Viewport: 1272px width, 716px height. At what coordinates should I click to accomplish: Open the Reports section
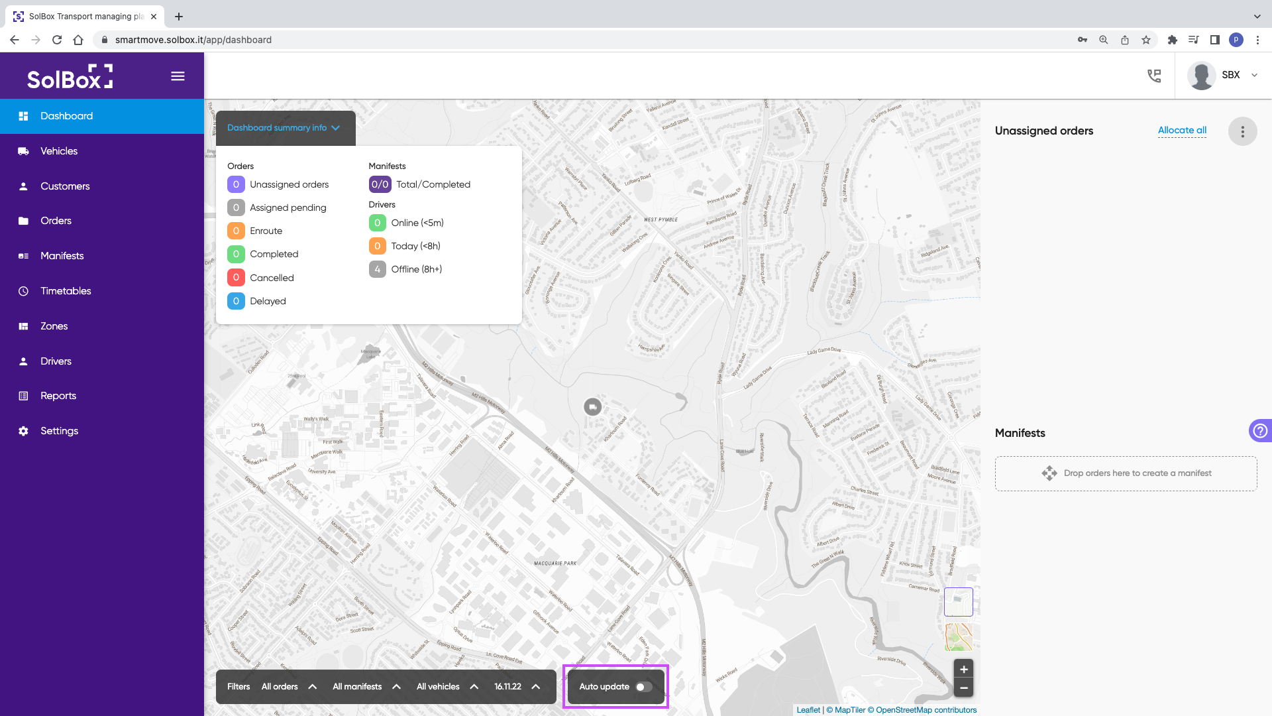pos(59,395)
